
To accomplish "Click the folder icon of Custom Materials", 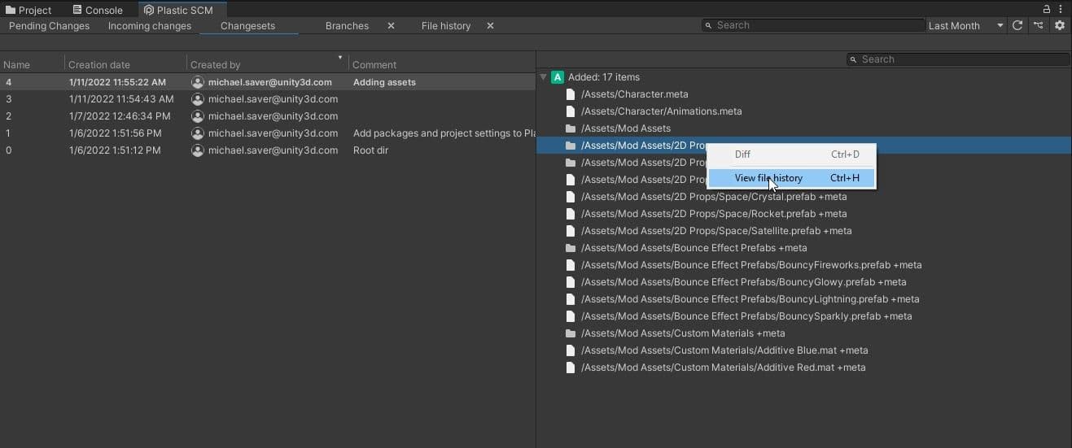I will point(571,333).
